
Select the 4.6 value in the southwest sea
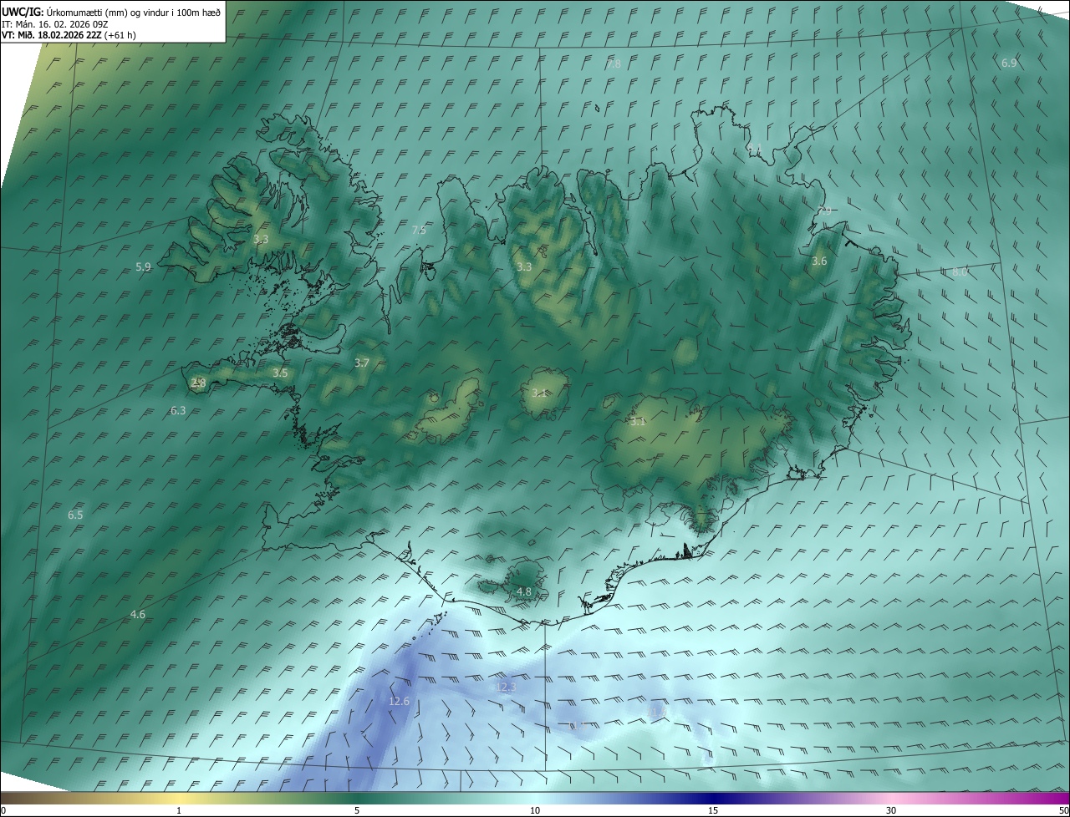(x=138, y=615)
